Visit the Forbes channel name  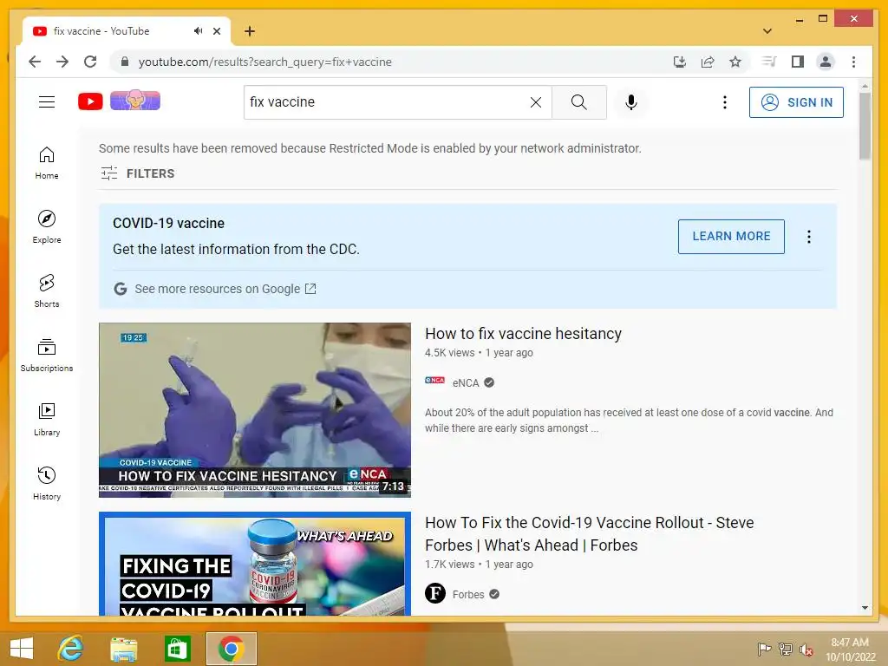468,594
